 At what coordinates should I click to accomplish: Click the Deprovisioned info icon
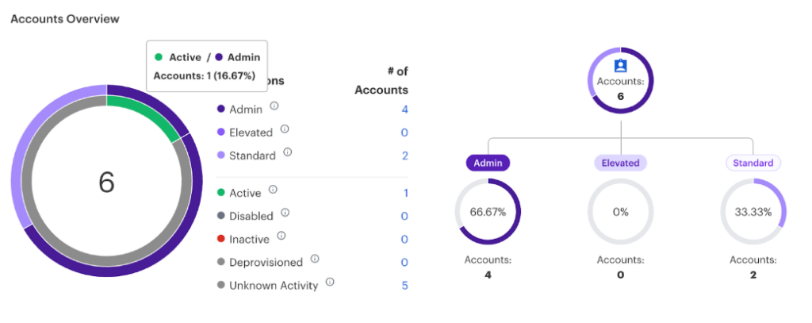[x=315, y=259]
